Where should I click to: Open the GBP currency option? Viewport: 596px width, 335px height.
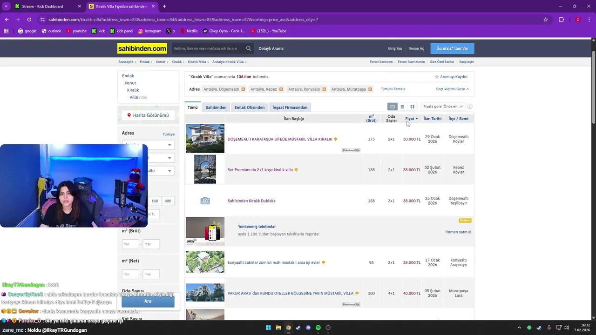click(x=168, y=201)
